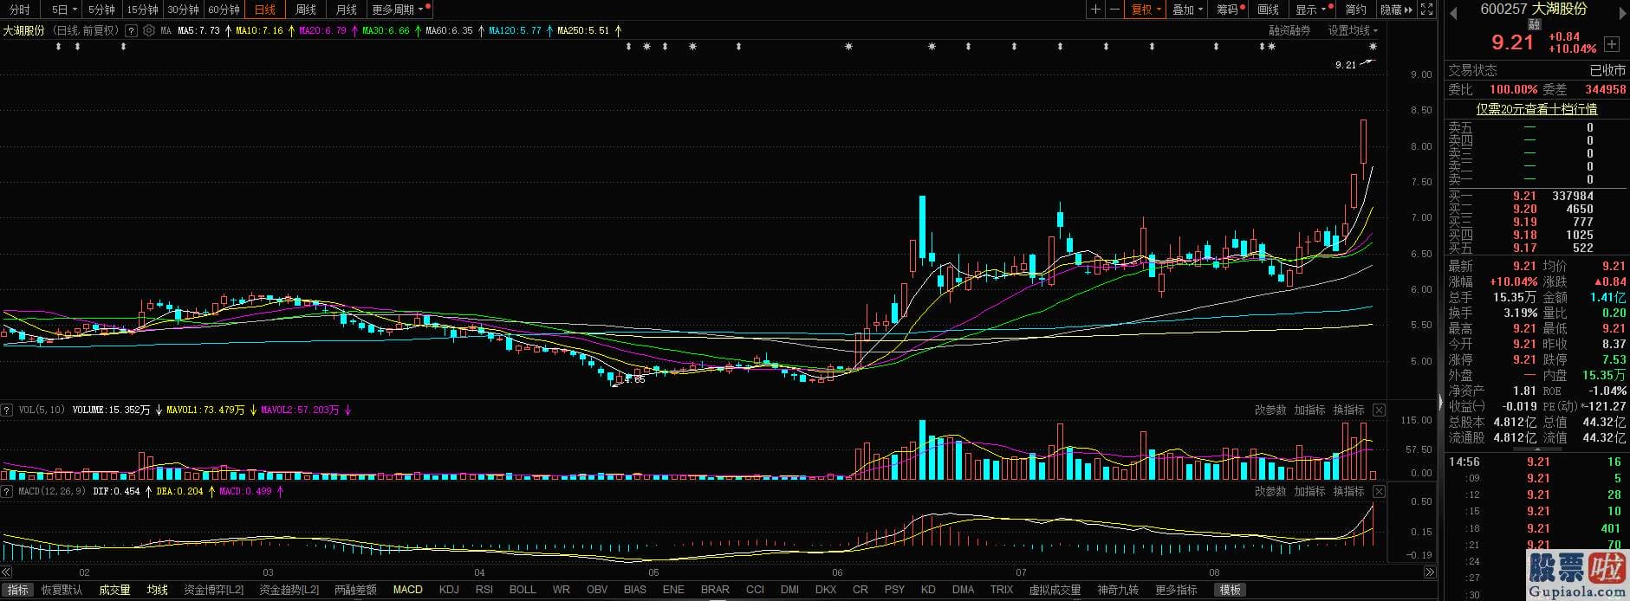Select the MACD indicator tab
Screen dimensions: 1630x601
point(407,590)
